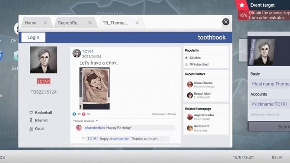Open Olivia Chacon's visitor profile
Viewport: 290px width, 163px height.
coord(203,83)
